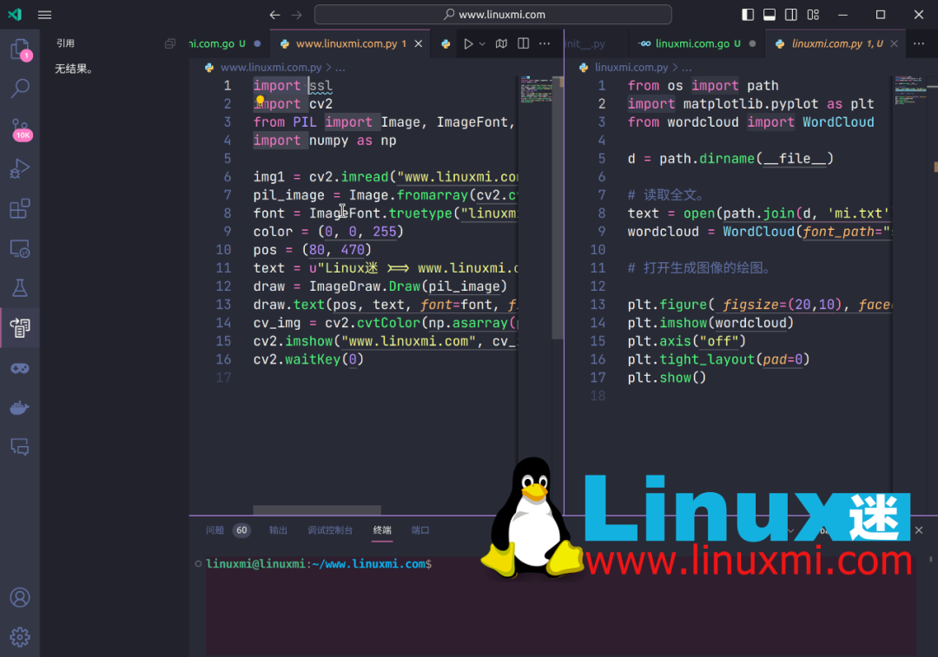Switch to linuxmi.com.go tab in right group
Screen dimensions: 938x657
point(697,43)
